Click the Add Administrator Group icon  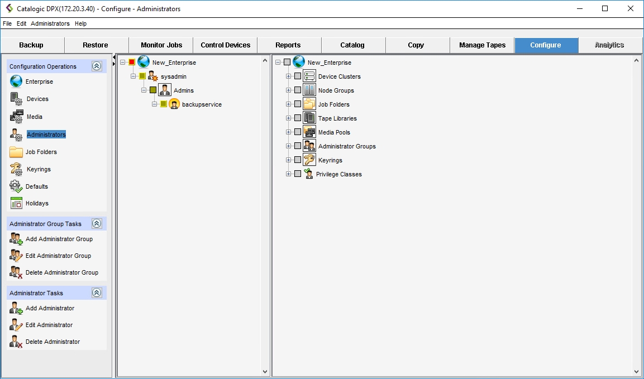[x=16, y=239]
